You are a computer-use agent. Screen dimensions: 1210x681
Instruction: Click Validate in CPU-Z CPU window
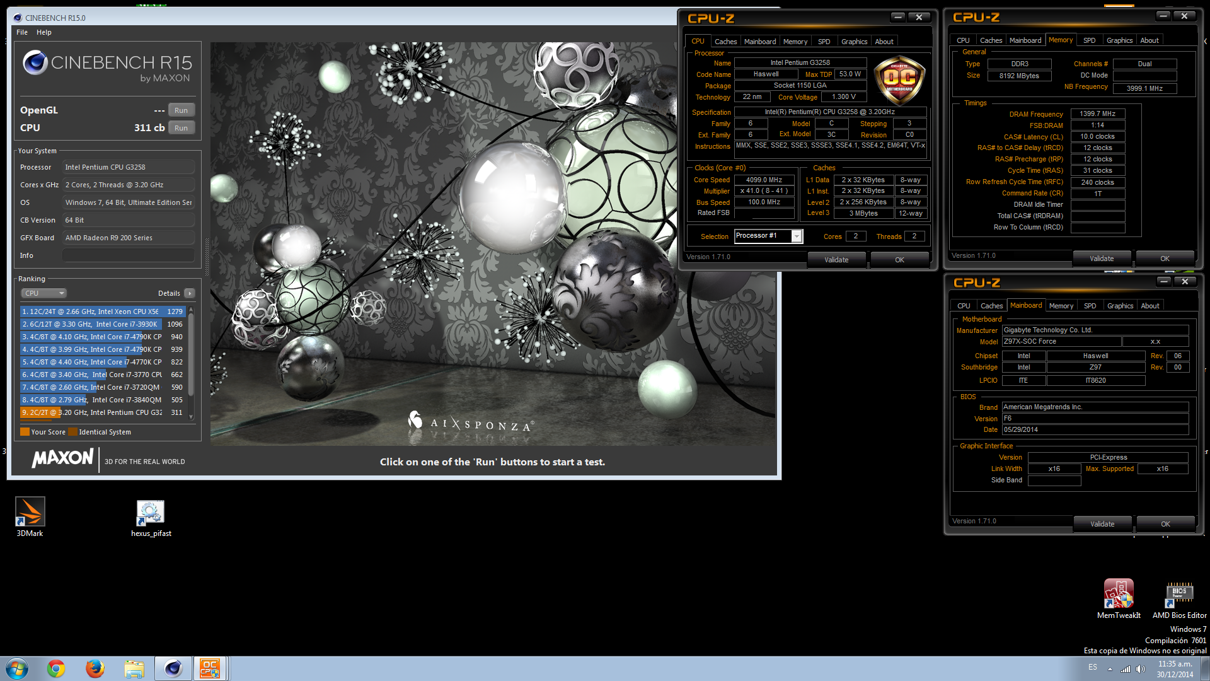click(x=836, y=260)
